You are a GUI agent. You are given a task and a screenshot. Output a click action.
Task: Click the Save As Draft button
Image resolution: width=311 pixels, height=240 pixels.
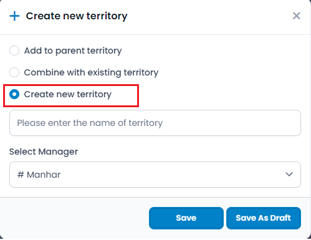[264, 218]
